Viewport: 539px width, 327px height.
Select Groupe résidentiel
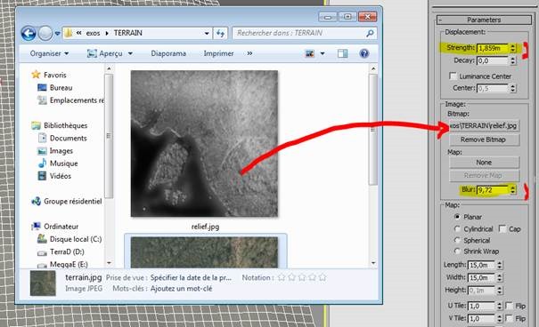(x=72, y=202)
